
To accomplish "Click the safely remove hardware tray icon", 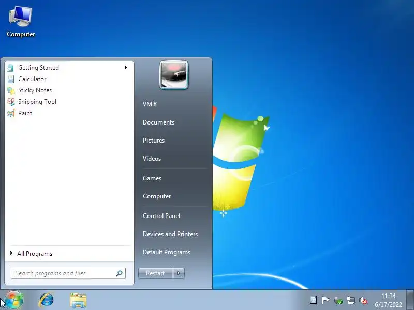I will pos(338,300).
